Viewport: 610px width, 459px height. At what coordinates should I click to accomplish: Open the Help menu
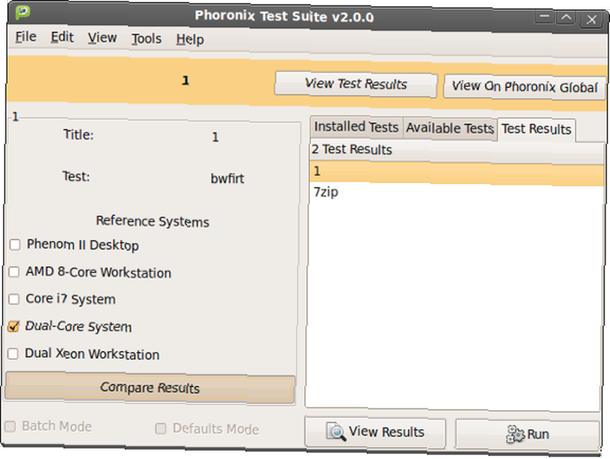tap(190, 39)
